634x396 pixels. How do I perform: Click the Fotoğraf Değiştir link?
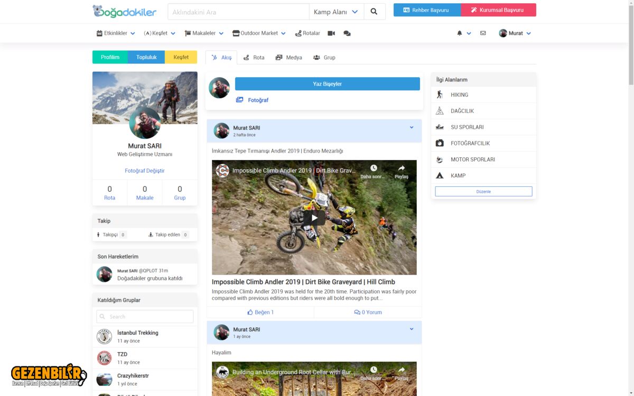coord(145,171)
